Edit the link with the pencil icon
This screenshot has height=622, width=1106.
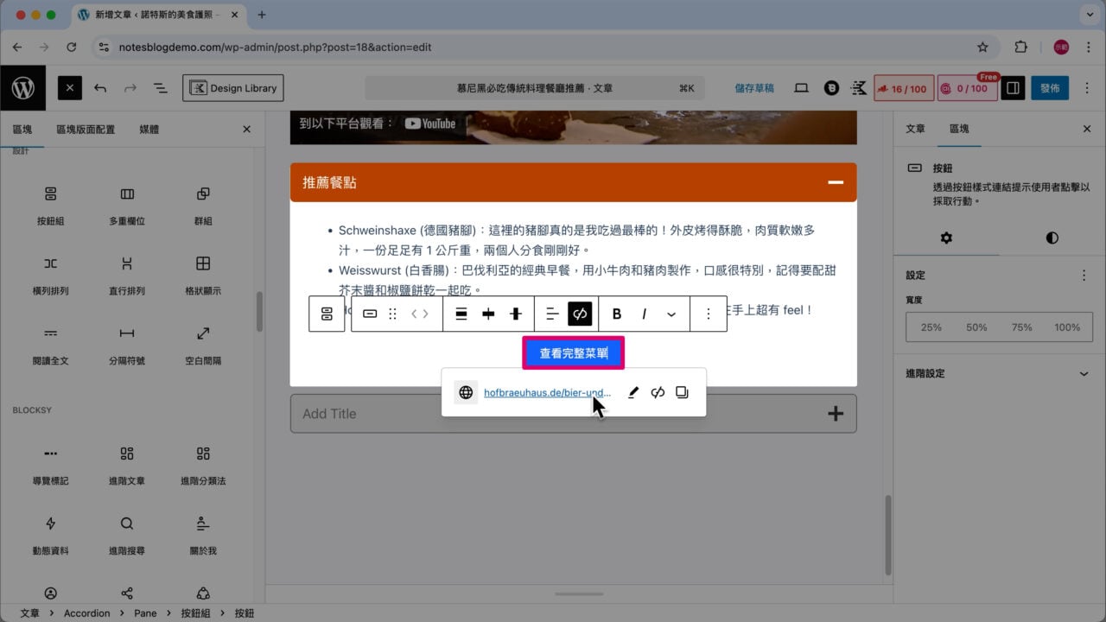pos(633,392)
